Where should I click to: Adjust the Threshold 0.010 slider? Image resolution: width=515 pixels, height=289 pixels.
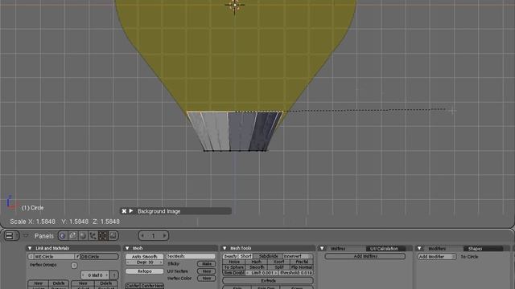coord(295,273)
